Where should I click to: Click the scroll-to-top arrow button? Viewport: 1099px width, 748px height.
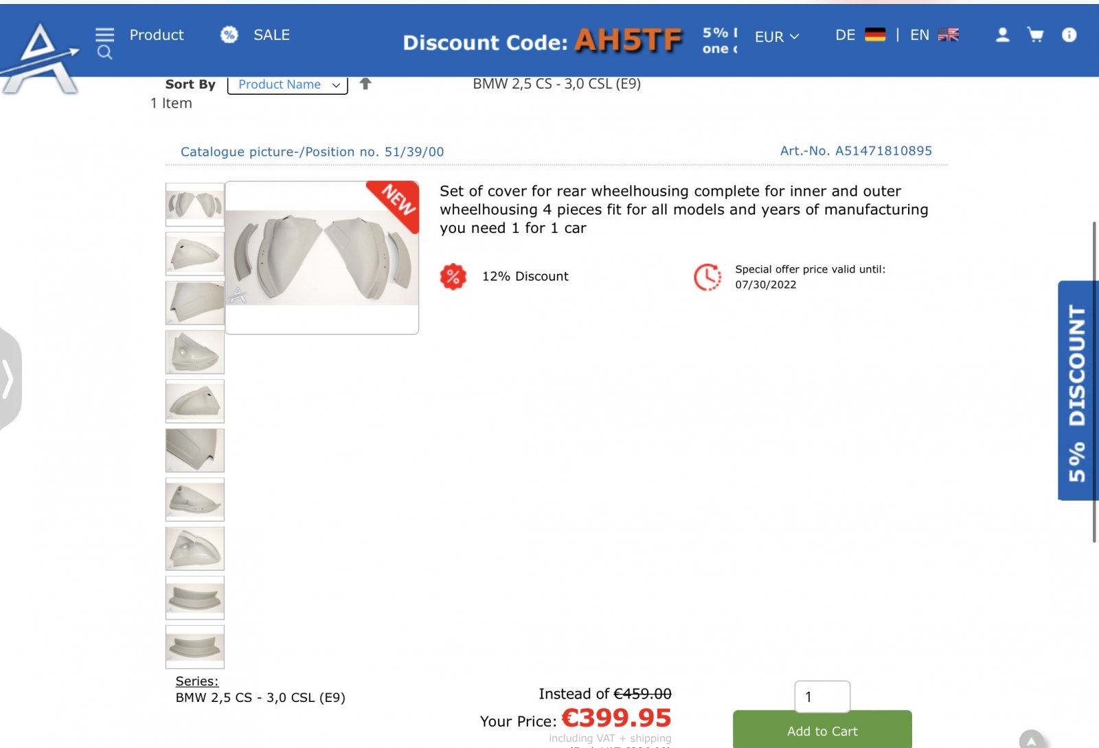(1031, 739)
